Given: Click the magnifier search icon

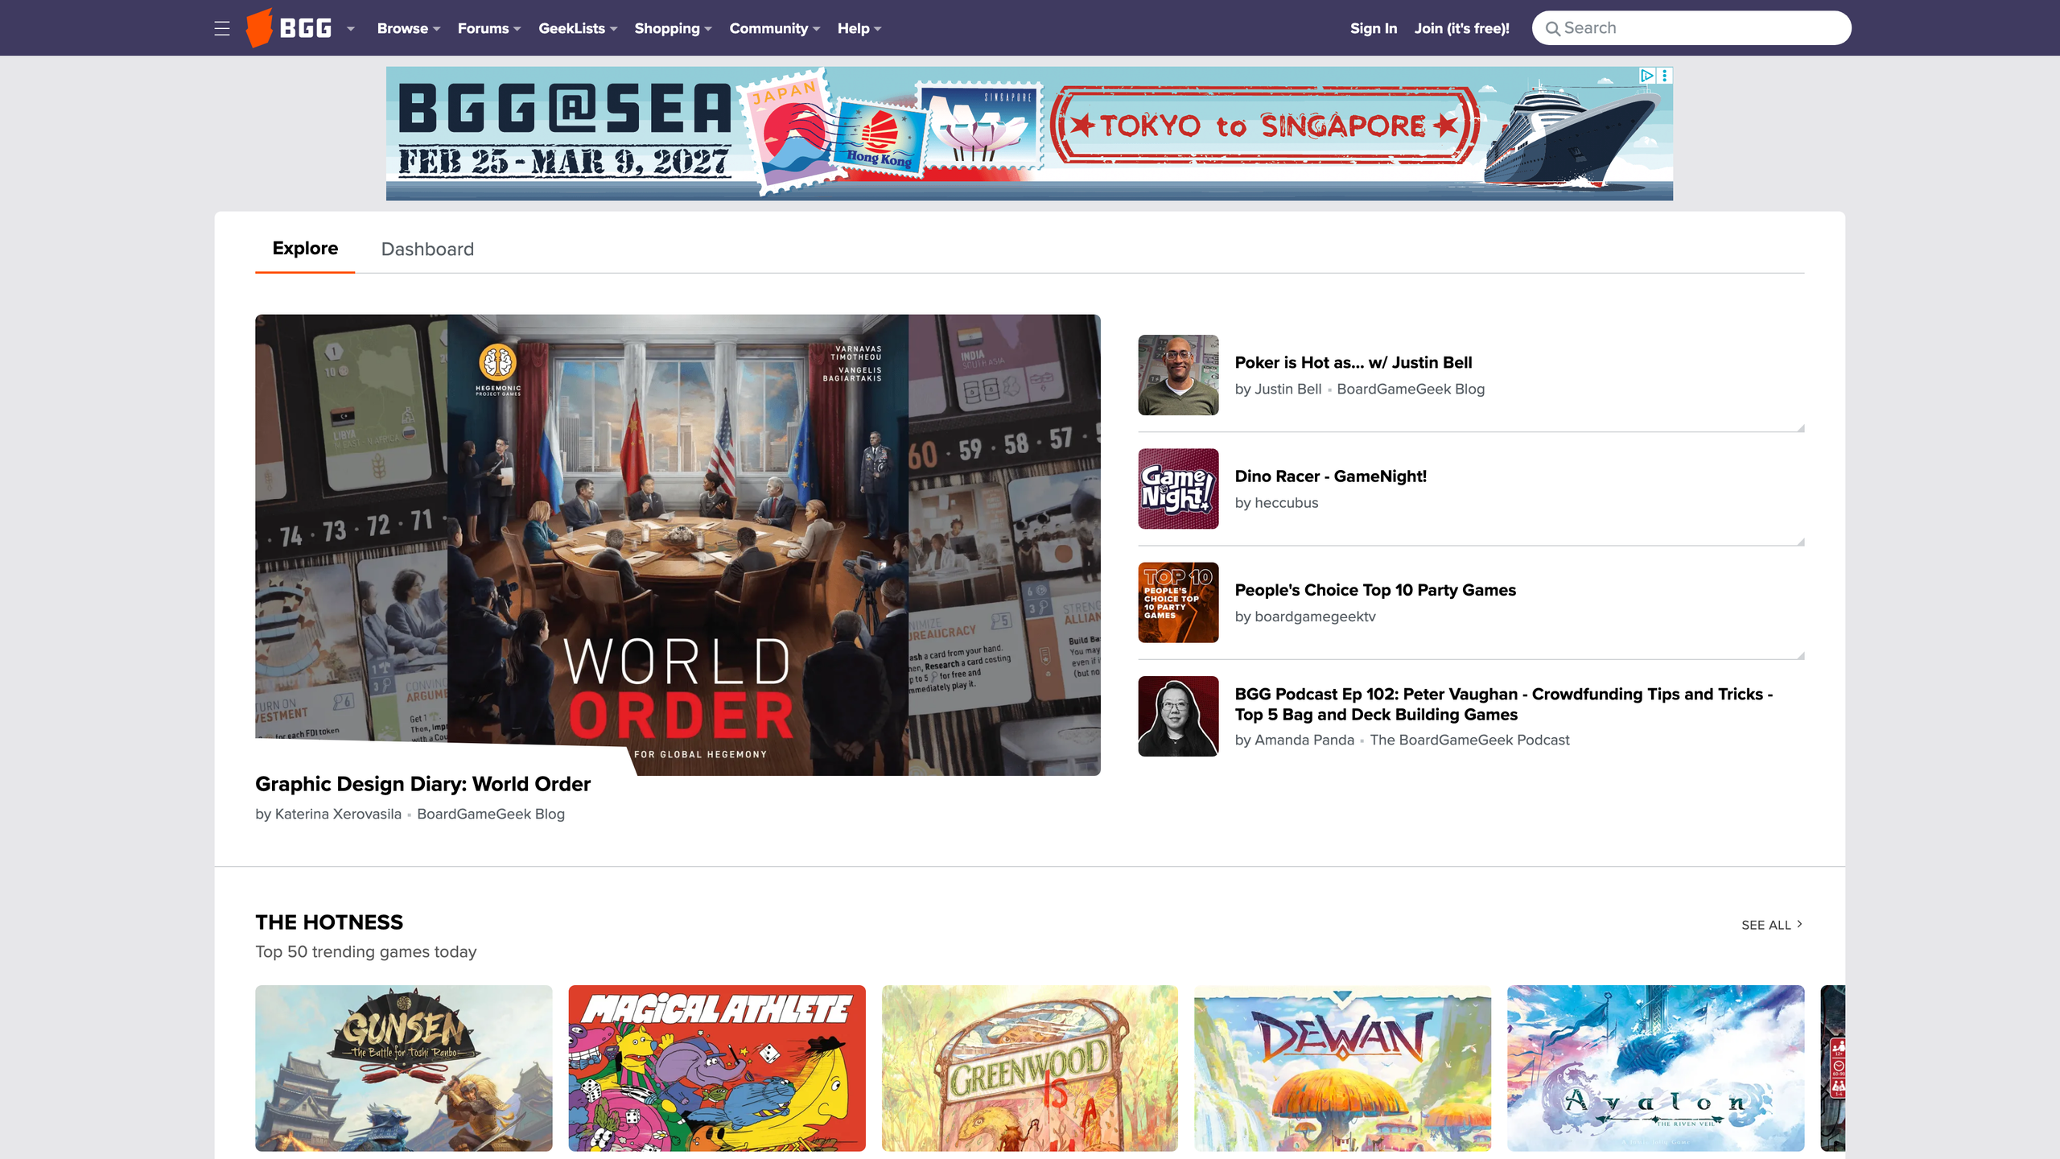Looking at the screenshot, I should click(1552, 29).
